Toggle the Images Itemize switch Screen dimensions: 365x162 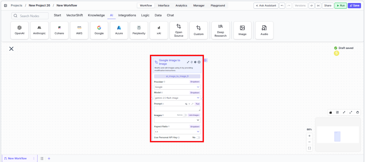click(x=185, y=115)
